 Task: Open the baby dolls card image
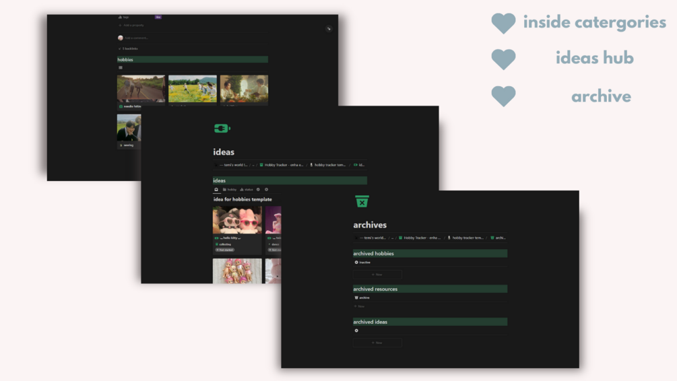pyautogui.click(x=237, y=271)
